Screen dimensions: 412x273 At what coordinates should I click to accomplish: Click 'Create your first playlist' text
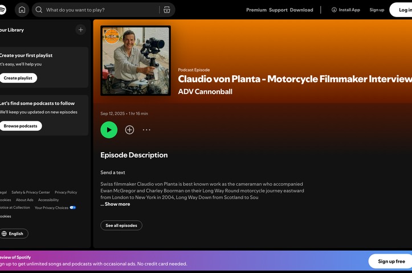26,55
